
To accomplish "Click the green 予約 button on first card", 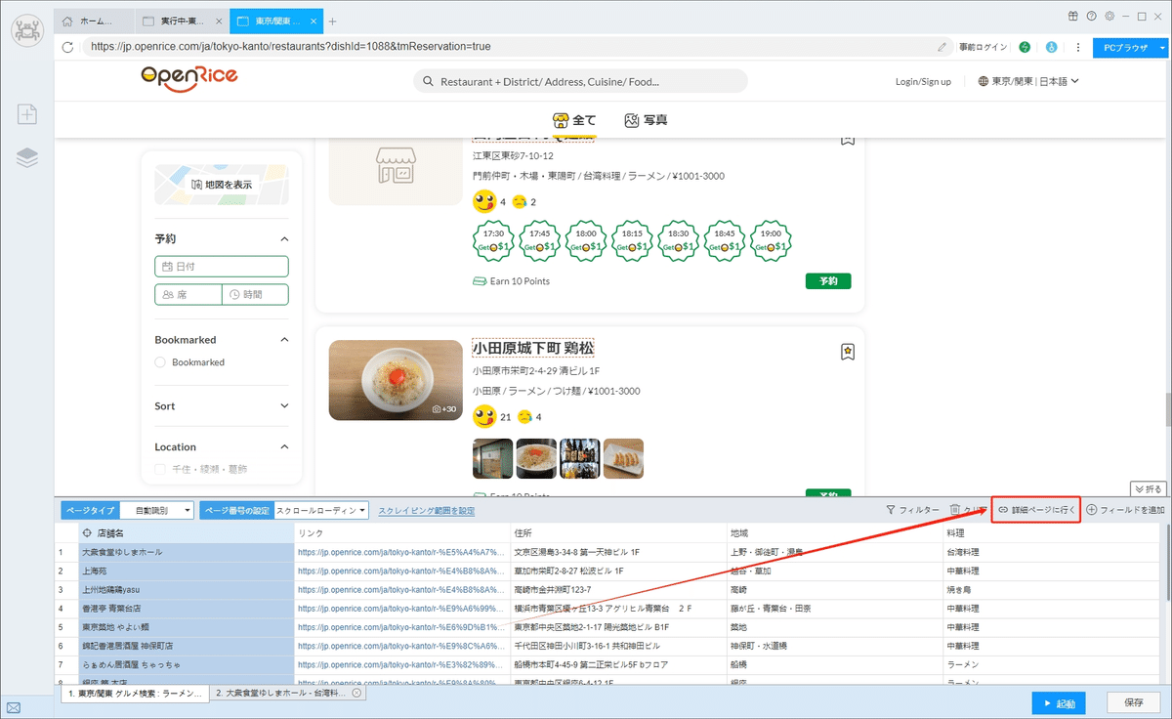I will click(828, 281).
